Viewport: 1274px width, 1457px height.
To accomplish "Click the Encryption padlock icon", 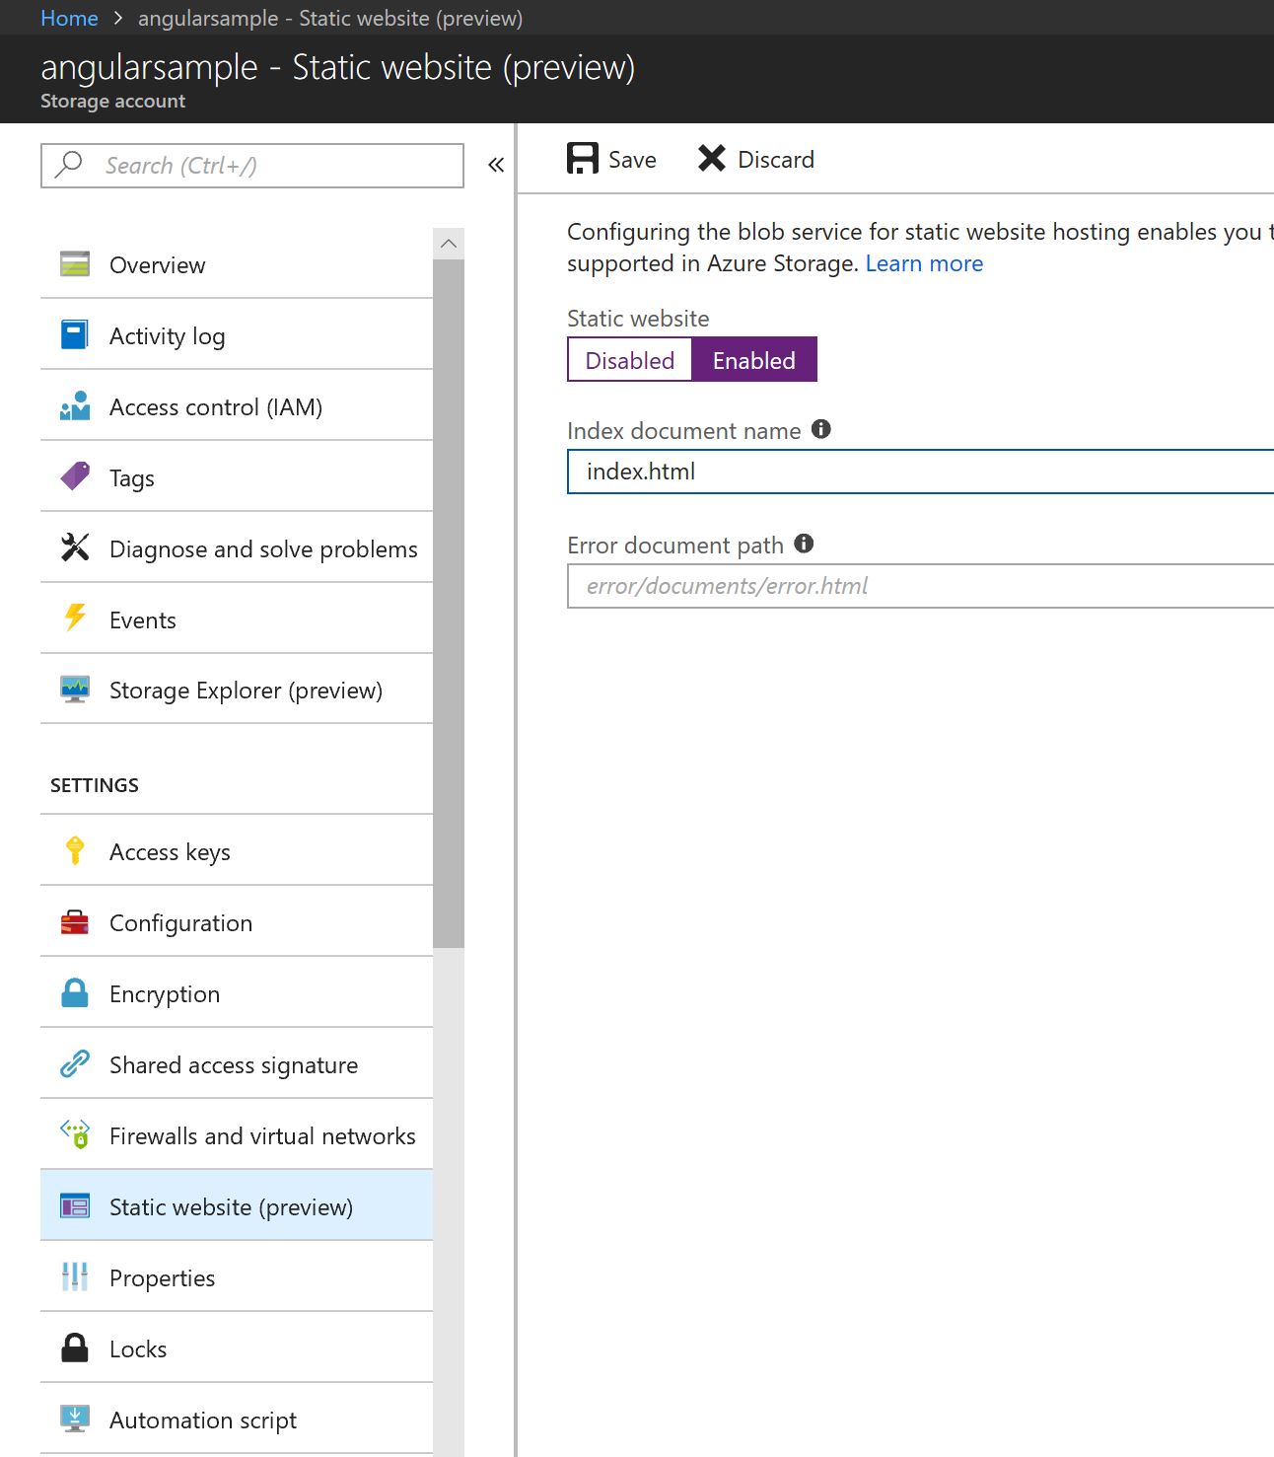I will pyautogui.click(x=75, y=992).
